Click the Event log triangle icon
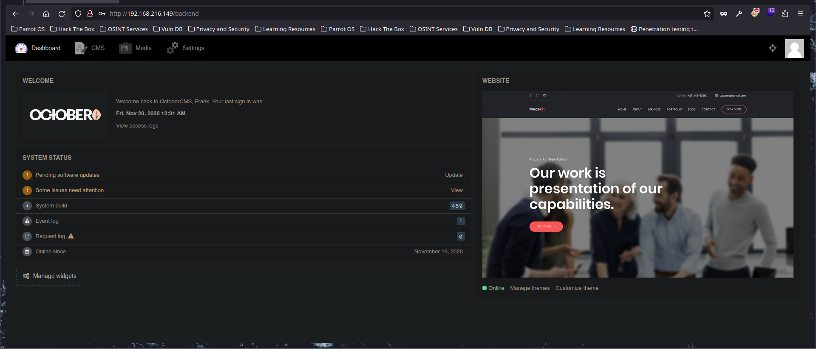This screenshot has width=816, height=349. tap(27, 221)
